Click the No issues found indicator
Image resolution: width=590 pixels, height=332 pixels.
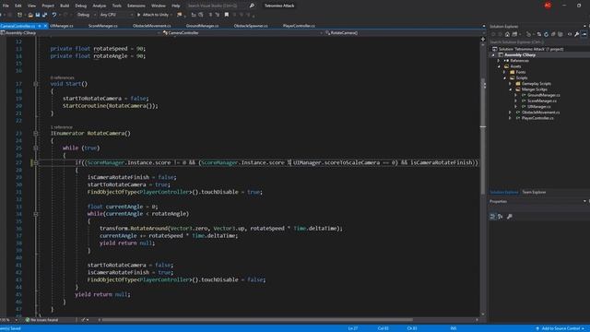click(41, 320)
